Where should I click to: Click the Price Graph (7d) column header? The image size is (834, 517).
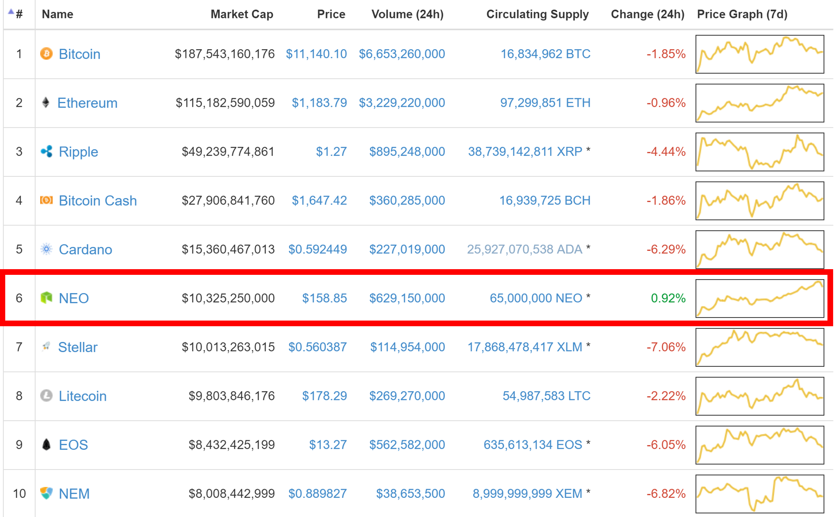[x=742, y=14]
